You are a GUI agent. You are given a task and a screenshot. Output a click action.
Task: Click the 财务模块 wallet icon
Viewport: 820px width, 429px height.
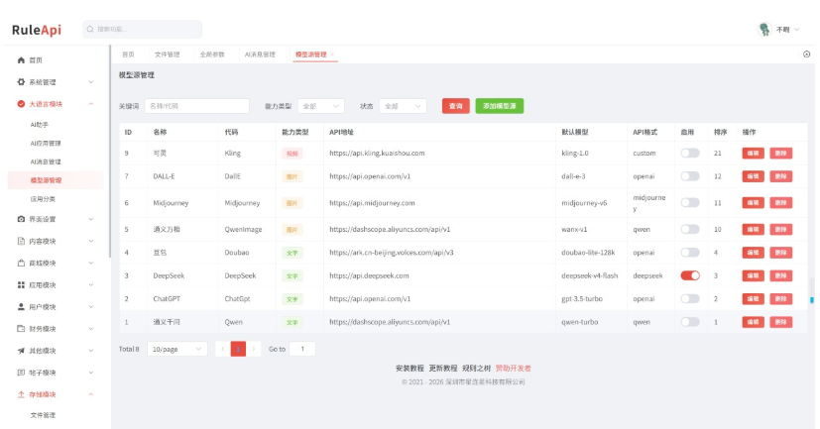tap(21, 329)
